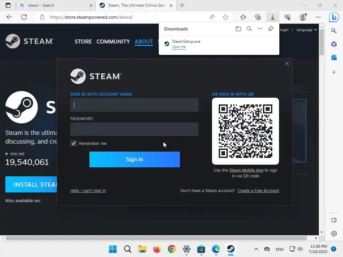The height and width of the screenshot is (257, 343).
Task: Open Microsoft 365 sidebar icon
Action: pyautogui.click(x=334, y=44)
